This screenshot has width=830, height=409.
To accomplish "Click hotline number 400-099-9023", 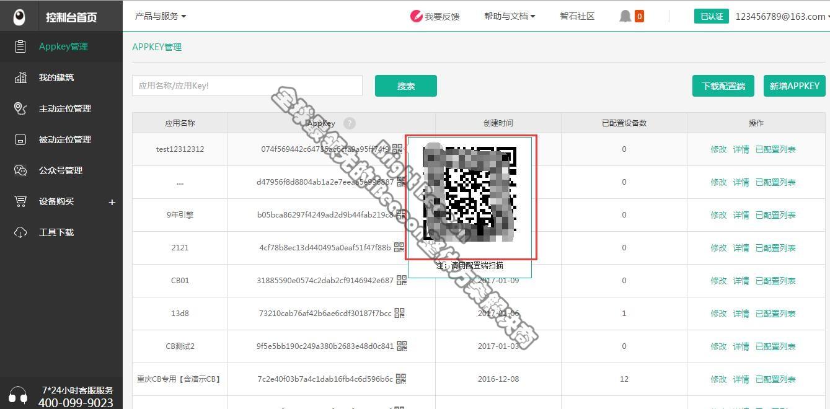I will pyautogui.click(x=76, y=403).
